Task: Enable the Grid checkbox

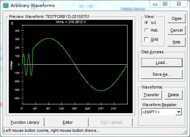Action: [x=146, y=39]
